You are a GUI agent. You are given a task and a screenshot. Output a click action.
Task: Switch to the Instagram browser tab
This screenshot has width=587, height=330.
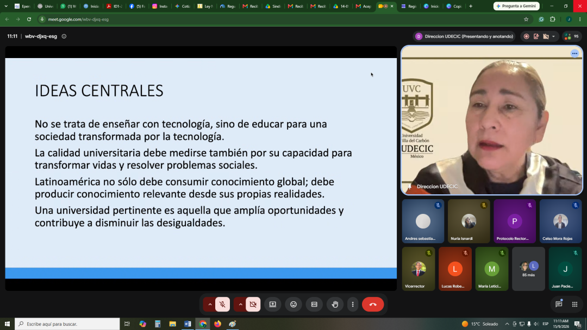click(160, 6)
